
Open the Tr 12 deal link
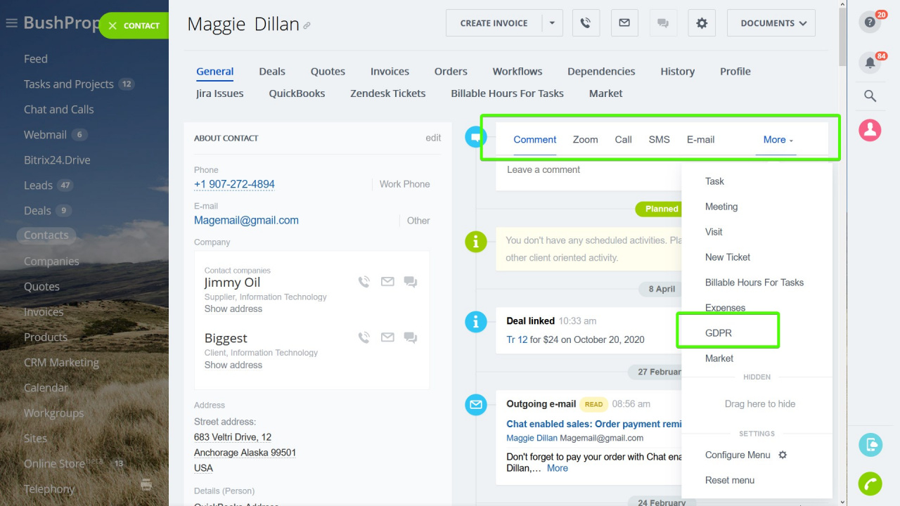click(x=517, y=339)
